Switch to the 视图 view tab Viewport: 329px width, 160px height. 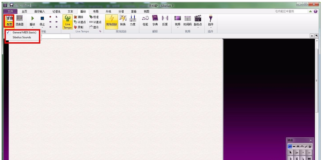point(146,11)
